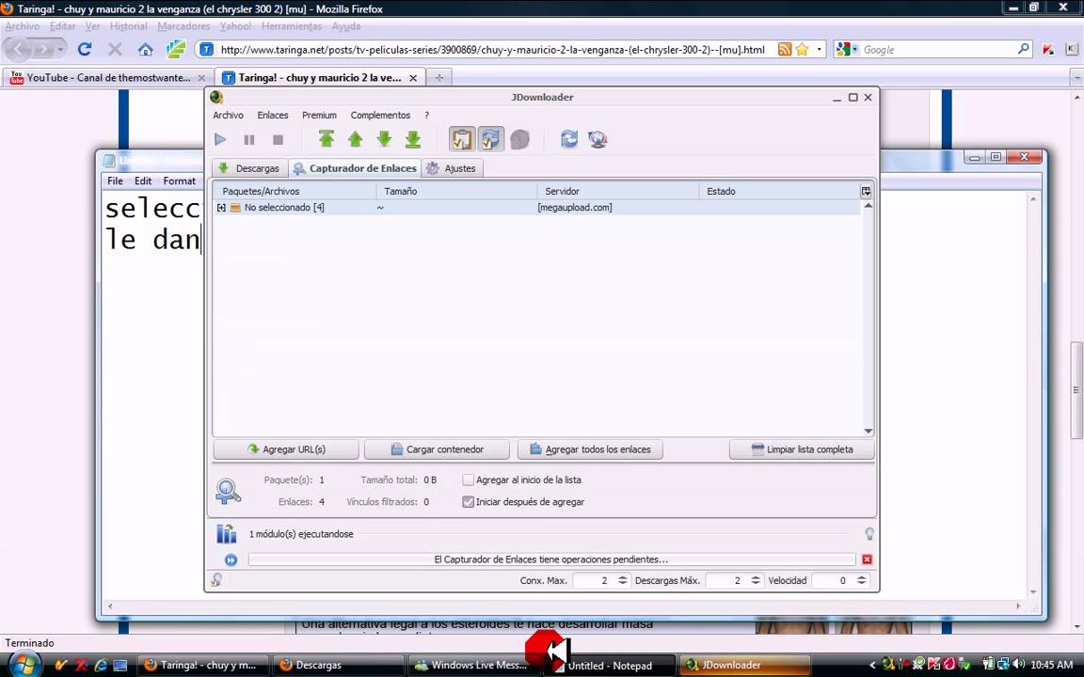Toggle clipboard monitoring icon in JDownloader
Viewport: 1084px width, 677px height.
coord(462,139)
